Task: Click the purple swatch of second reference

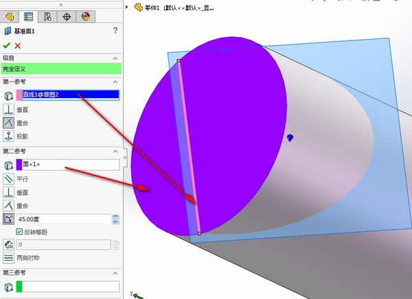Action: 19,165
